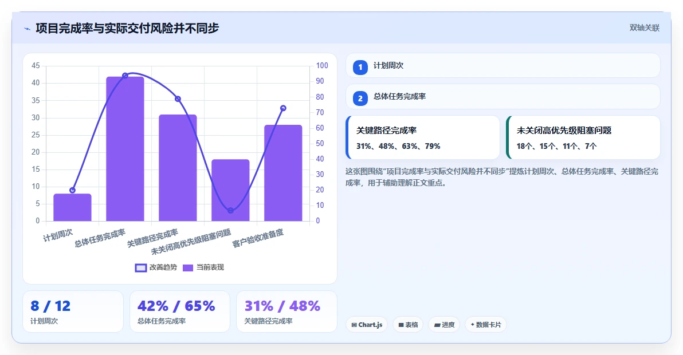The width and height of the screenshot is (683, 355).
Task: Click the number 1 badge icon
Action: (360, 68)
